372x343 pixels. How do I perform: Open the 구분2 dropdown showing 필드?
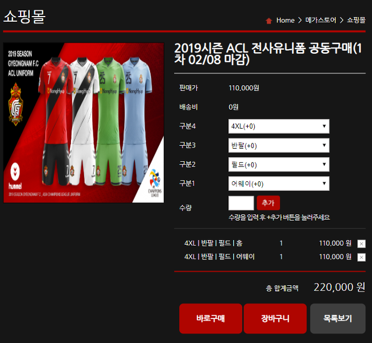coord(279,165)
